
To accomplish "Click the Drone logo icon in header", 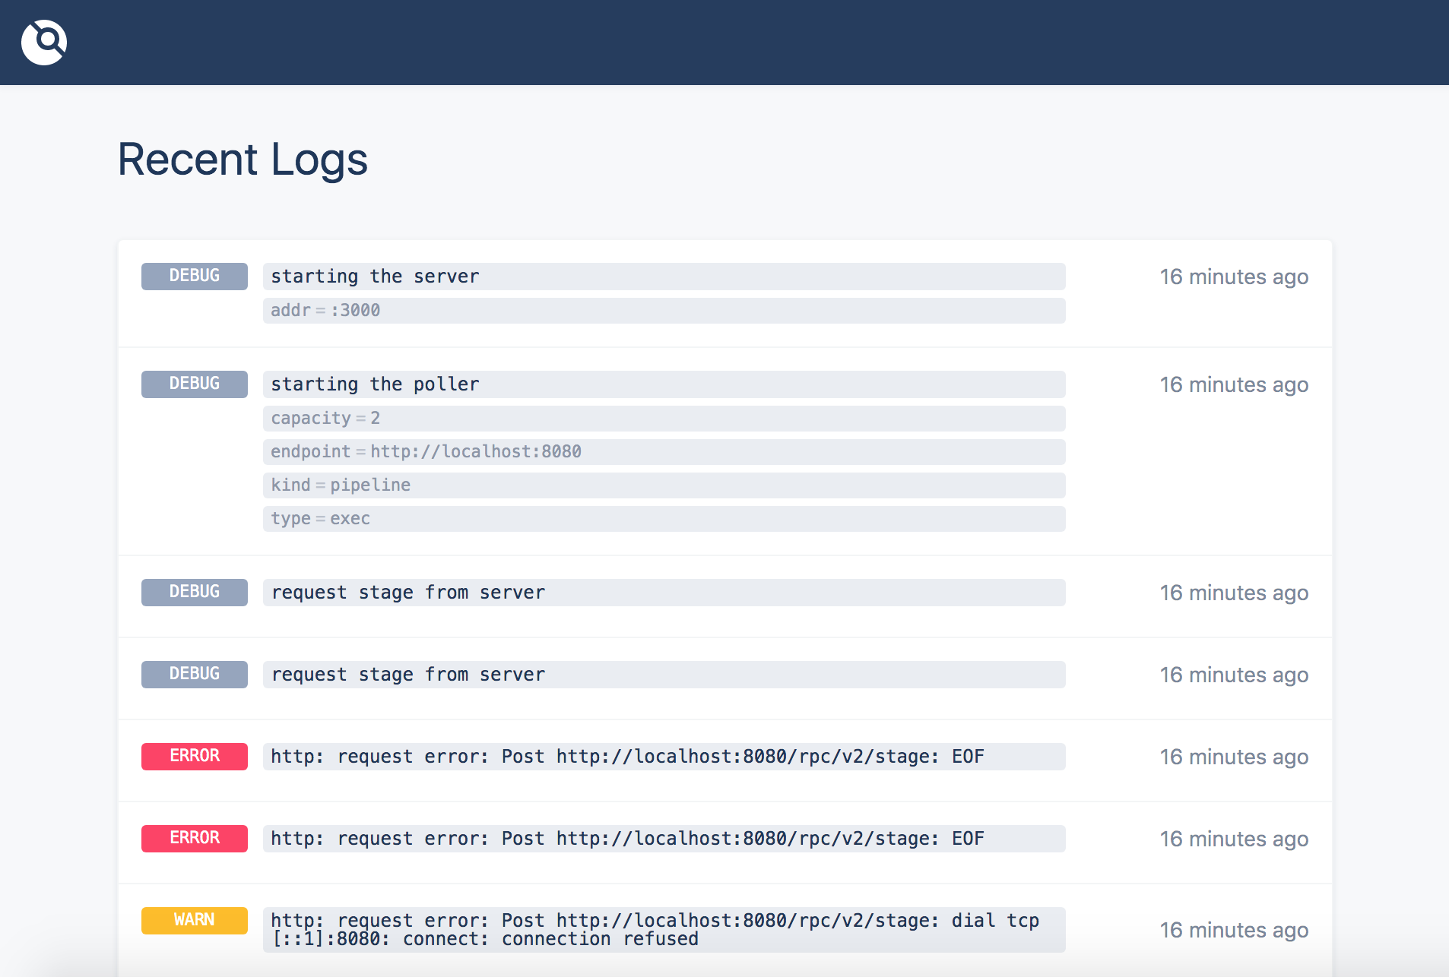I will point(44,43).
